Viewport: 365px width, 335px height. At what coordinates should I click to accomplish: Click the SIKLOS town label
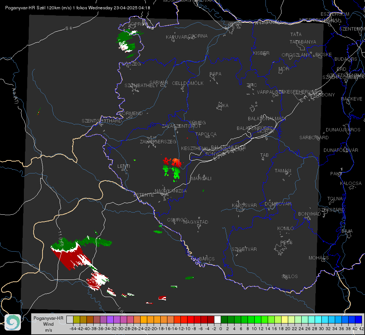coord(290,277)
